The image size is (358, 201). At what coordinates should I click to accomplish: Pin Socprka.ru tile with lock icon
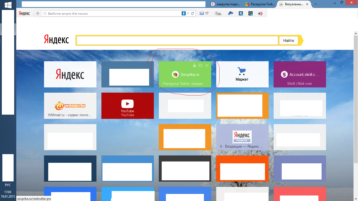pos(194,65)
